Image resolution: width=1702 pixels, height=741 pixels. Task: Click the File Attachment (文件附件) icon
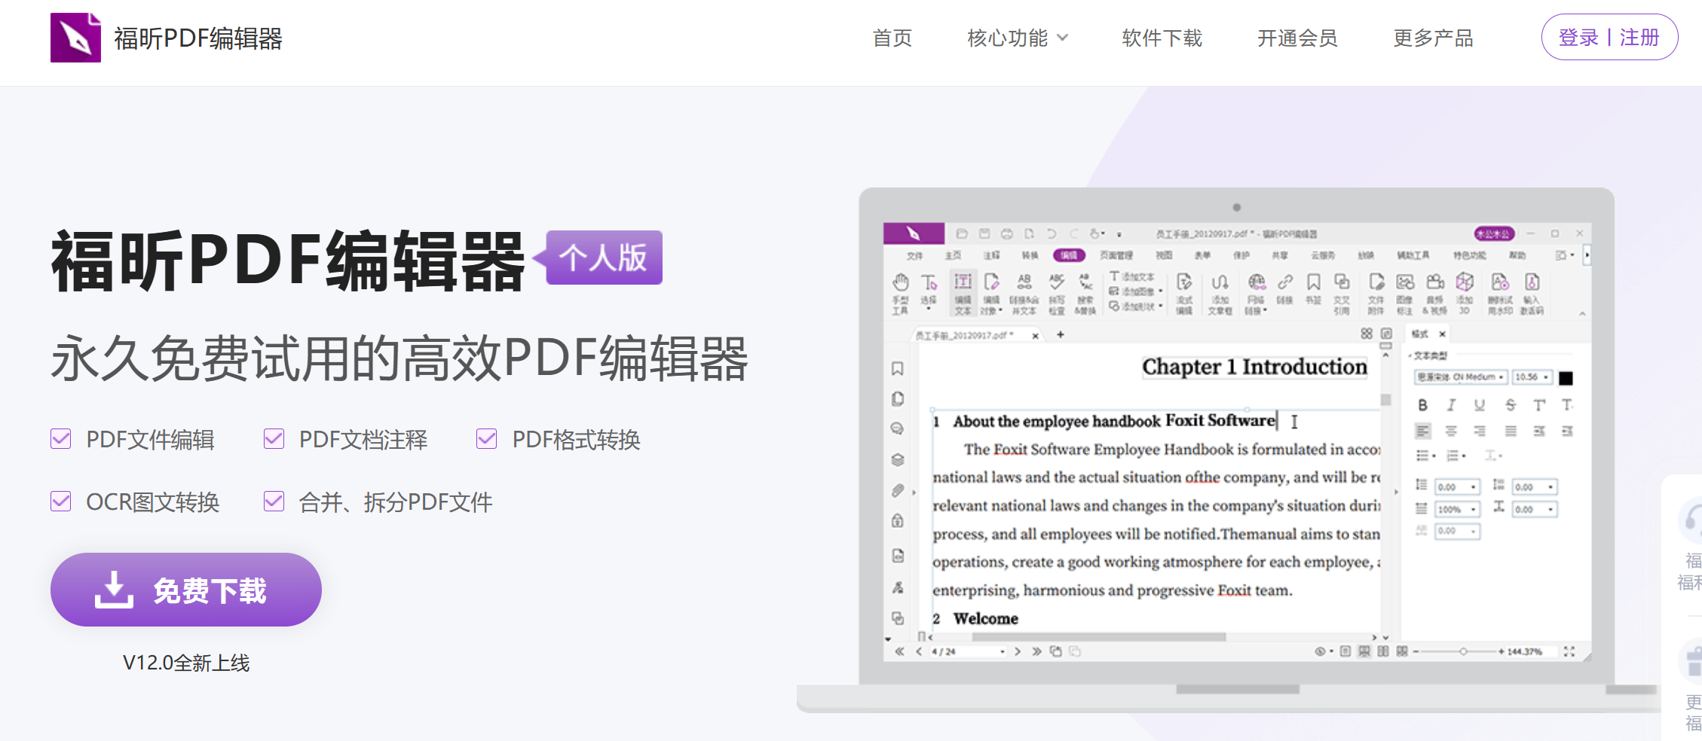coord(1376,282)
